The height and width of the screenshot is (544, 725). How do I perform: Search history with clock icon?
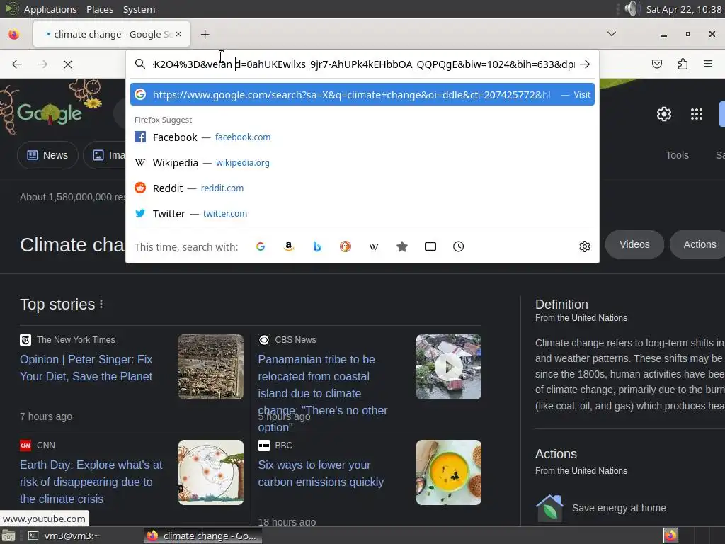pos(458,246)
